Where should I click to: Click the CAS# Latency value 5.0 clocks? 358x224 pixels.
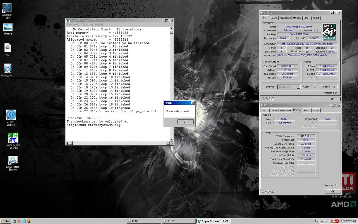coord(306,144)
